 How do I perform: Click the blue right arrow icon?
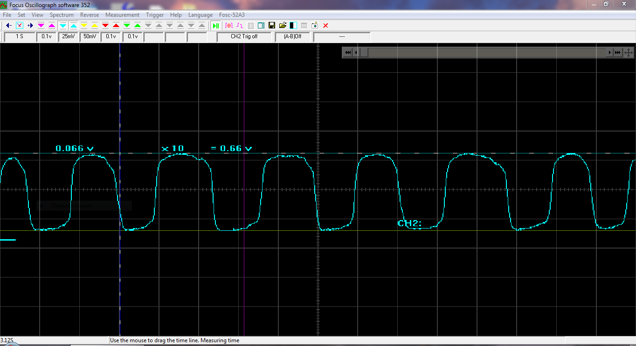coord(30,26)
